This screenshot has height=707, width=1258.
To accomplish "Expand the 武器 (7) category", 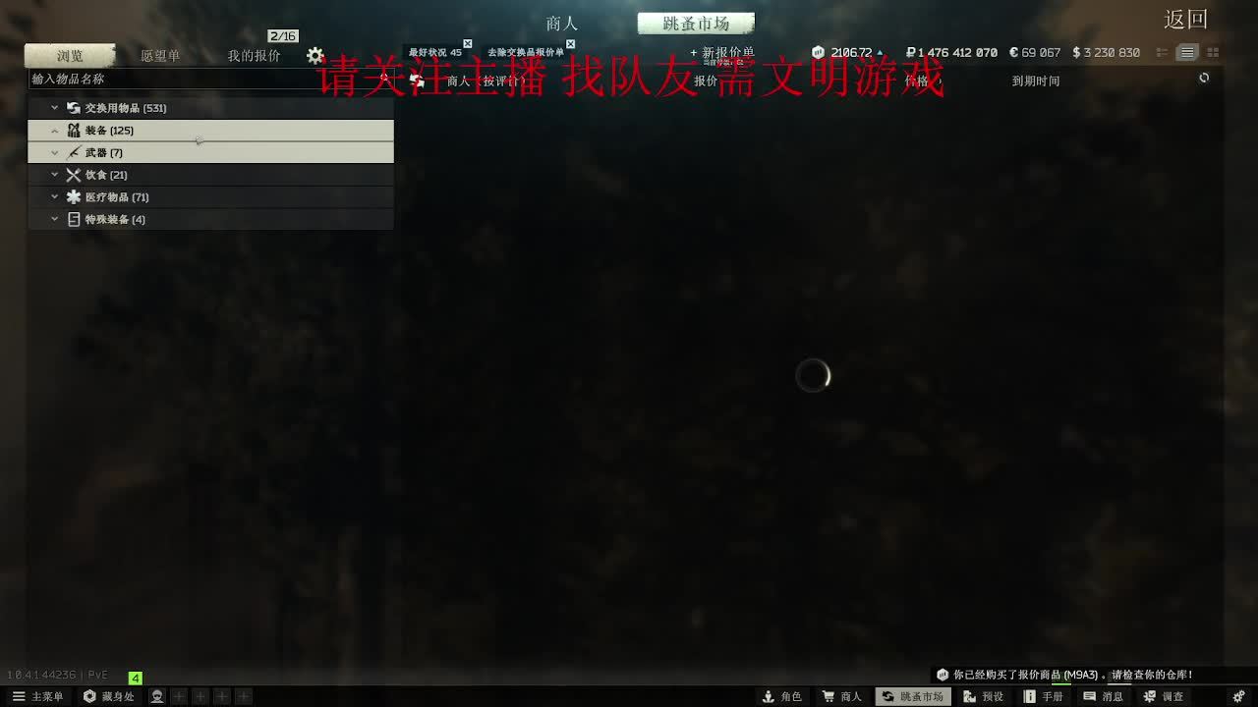I will 55,152.
